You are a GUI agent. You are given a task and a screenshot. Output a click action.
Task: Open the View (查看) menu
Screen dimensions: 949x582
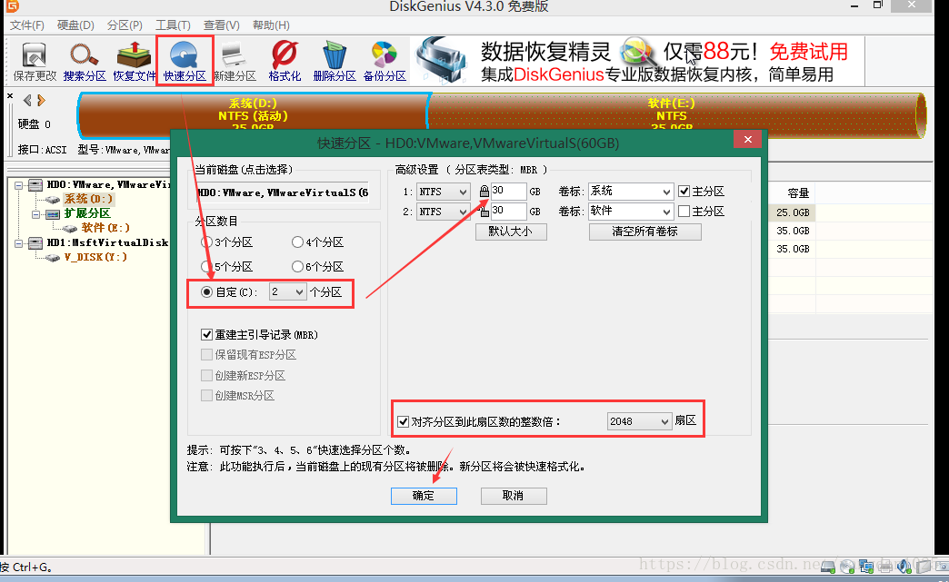(x=222, y=25)
